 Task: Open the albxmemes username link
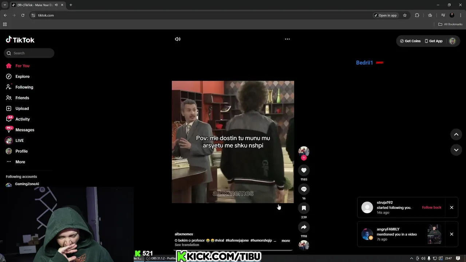click(x=184, y=234)
